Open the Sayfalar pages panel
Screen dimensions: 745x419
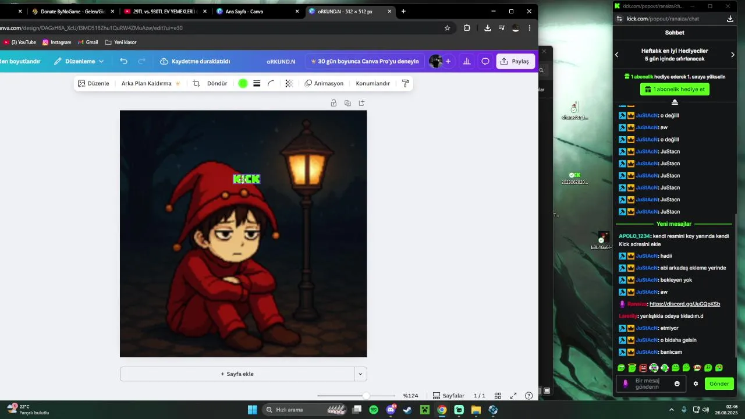pos(448,396)
